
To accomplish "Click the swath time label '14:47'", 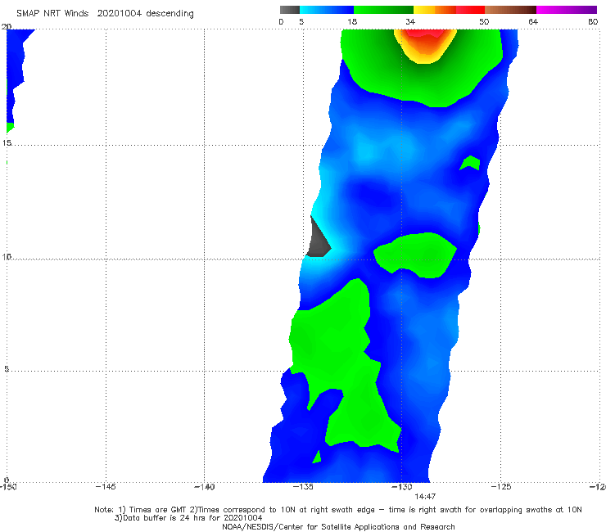I will click(x=425, y=497).
